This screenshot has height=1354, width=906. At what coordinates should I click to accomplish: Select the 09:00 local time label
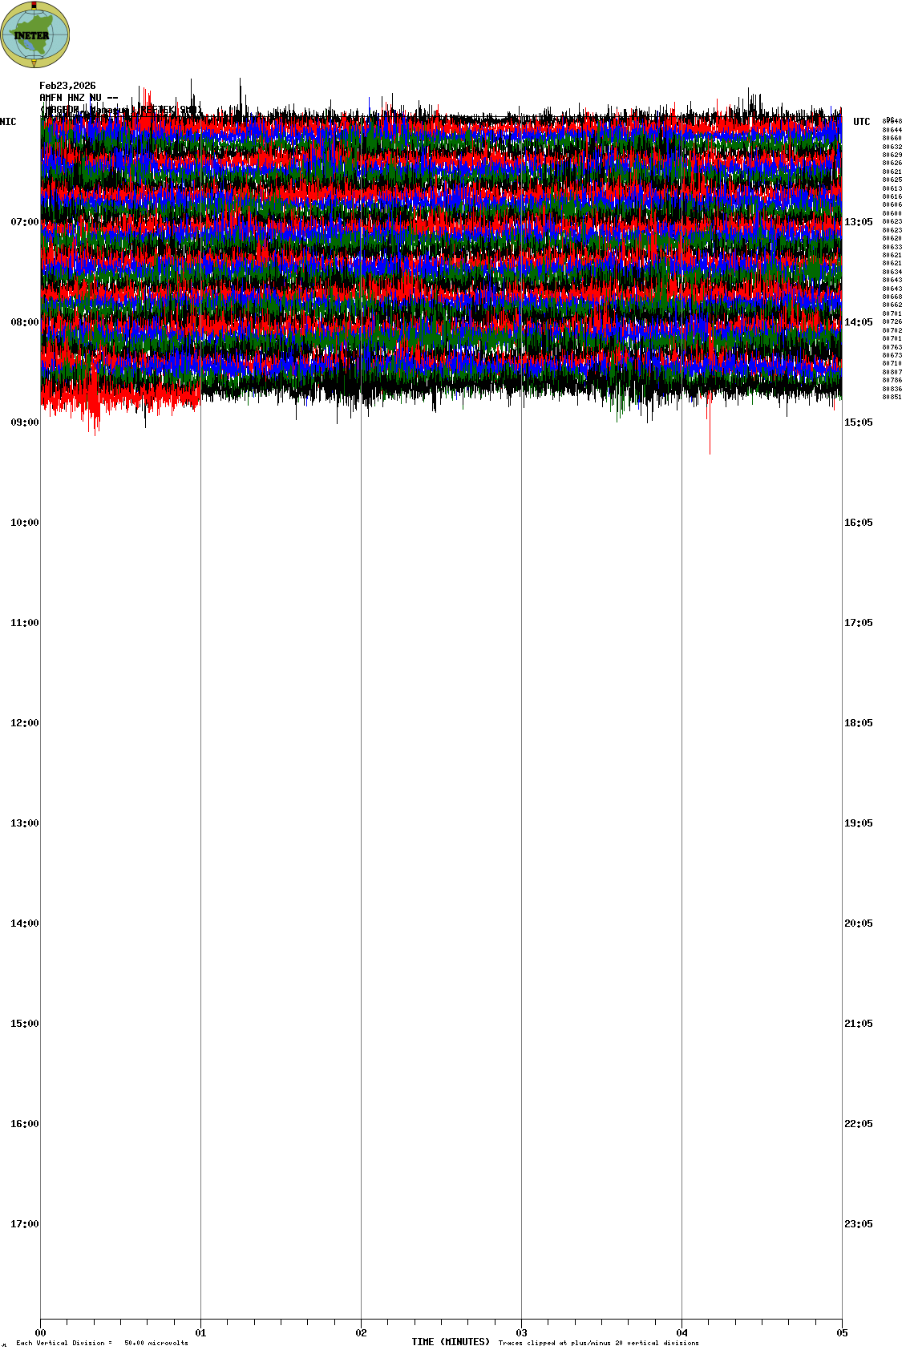point(24,422)
